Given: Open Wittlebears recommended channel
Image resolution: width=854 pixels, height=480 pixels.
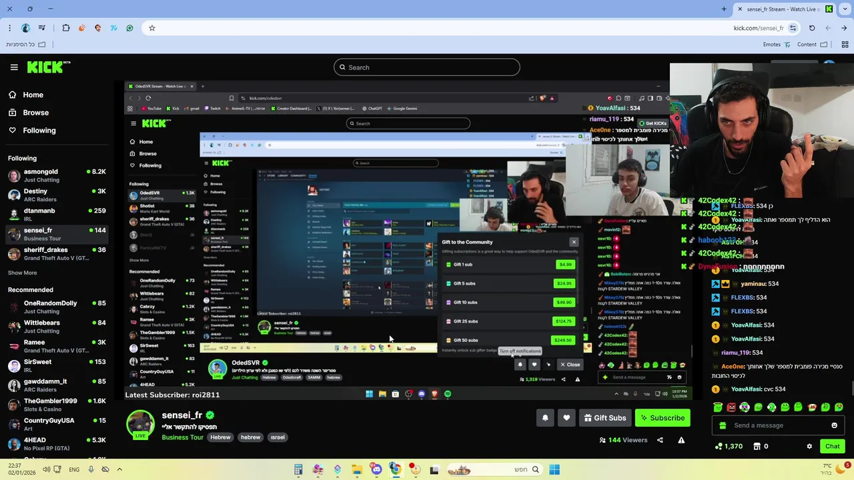Looking at the screenshot, I should click(57, 327).
